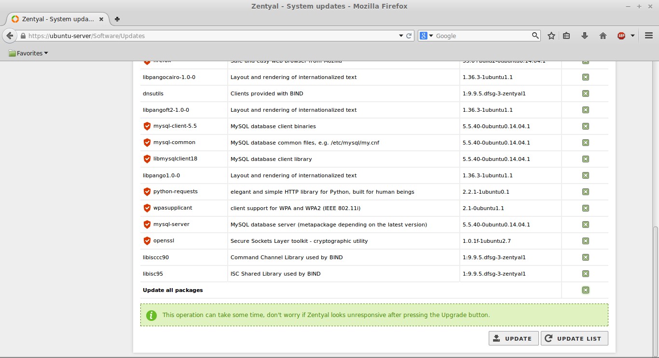Open the Firefox hamburger menu
Screen dimensions: 659x358
pos(649,36)
